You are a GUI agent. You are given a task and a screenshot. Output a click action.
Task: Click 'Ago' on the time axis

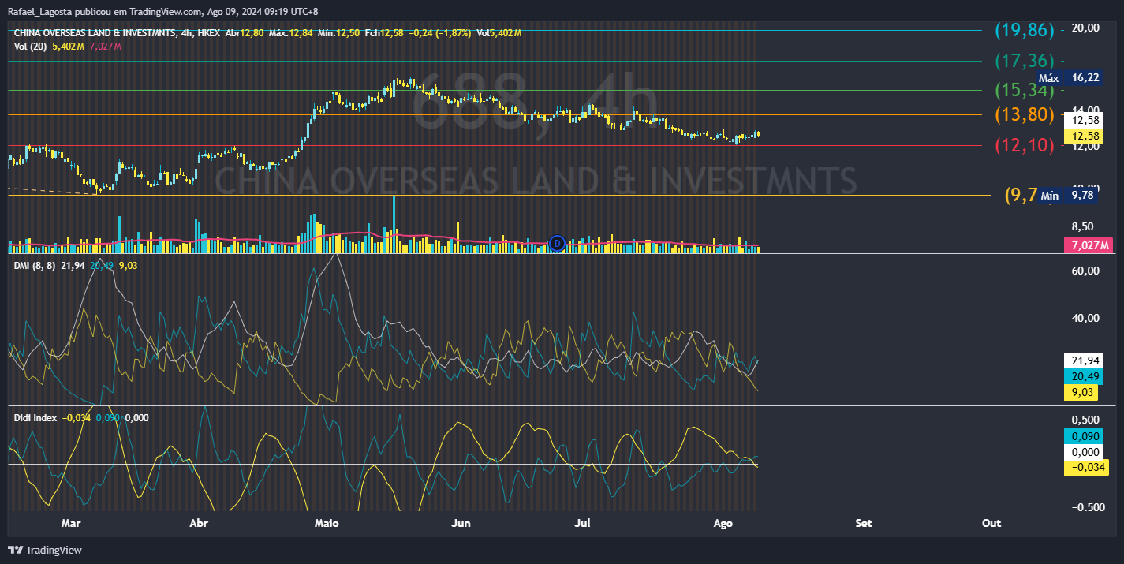click(722, 523)
